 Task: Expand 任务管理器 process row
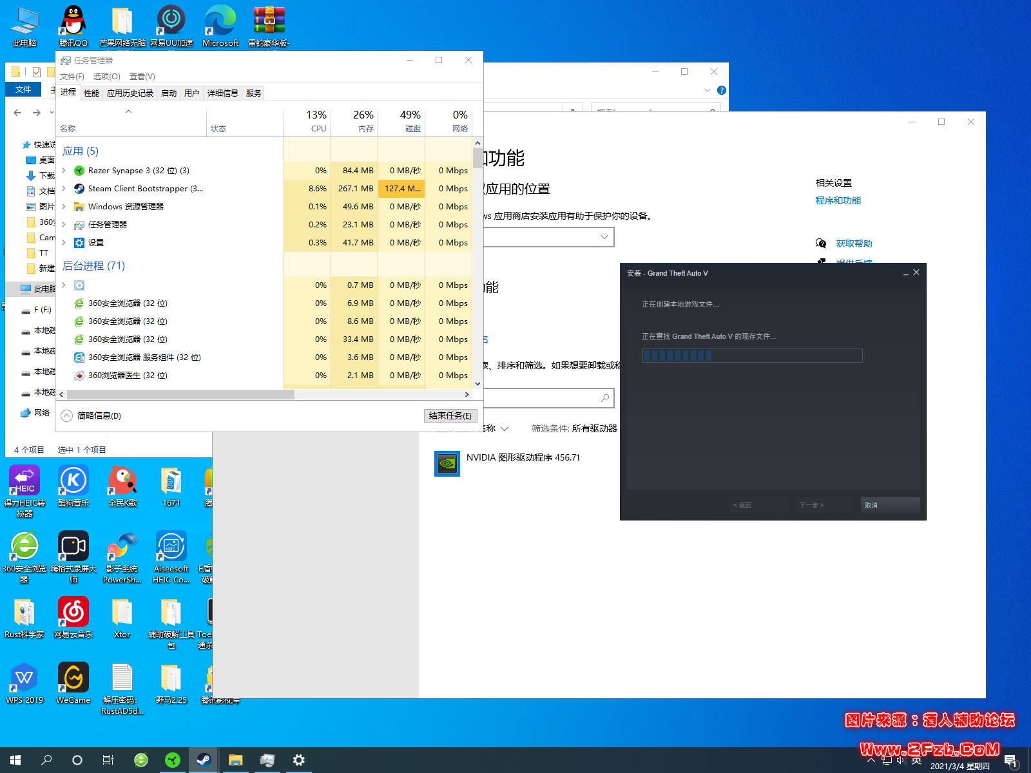pyautogui.click(x=64, y=225)
